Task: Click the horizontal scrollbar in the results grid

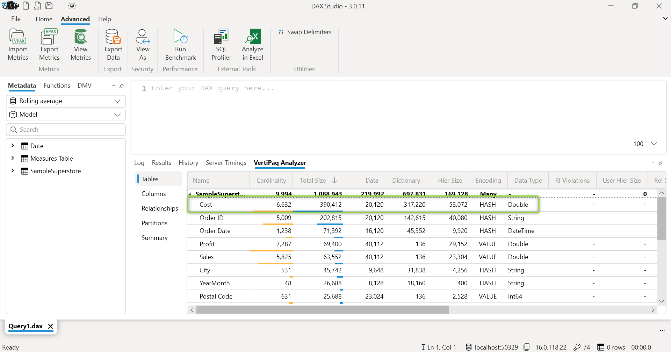Action: click(x=322, y=310)
